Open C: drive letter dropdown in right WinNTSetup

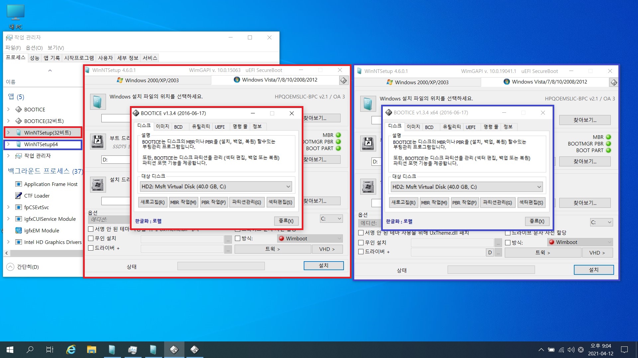point(601,222)
